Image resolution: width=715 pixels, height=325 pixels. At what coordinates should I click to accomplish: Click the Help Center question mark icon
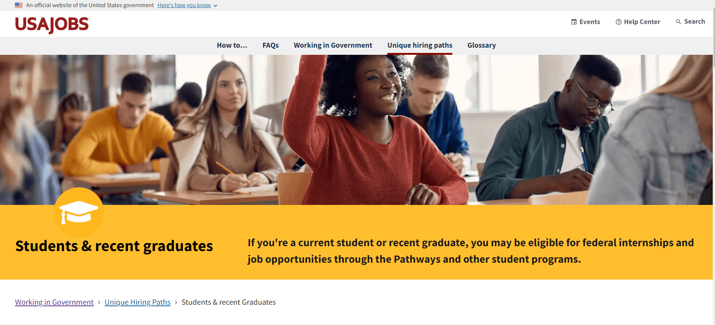[619, 22]
